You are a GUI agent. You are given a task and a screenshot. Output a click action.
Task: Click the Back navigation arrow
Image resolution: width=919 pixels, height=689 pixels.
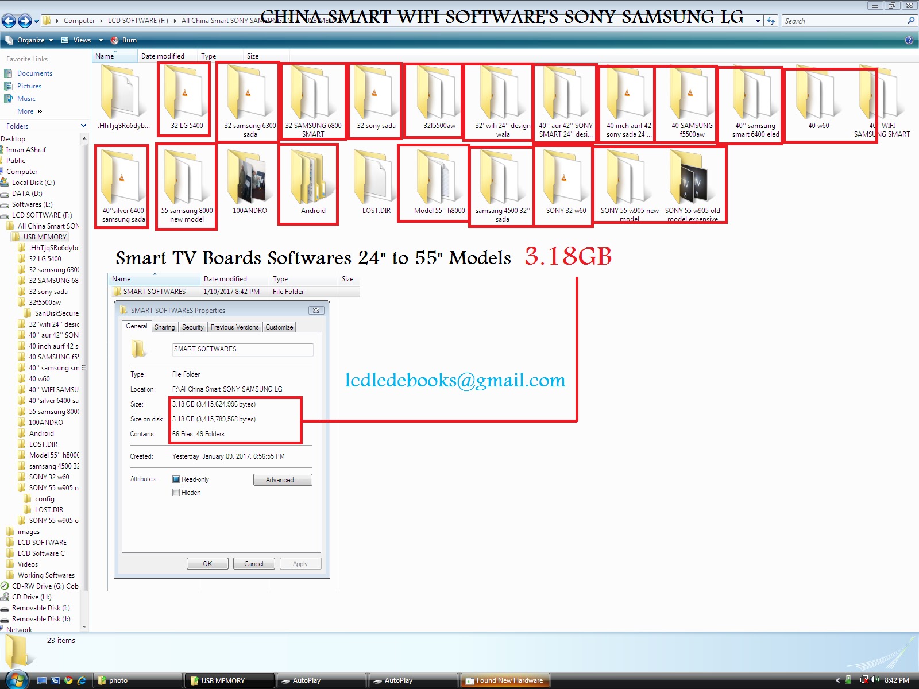pyautogui.click(x=8, y=21)
